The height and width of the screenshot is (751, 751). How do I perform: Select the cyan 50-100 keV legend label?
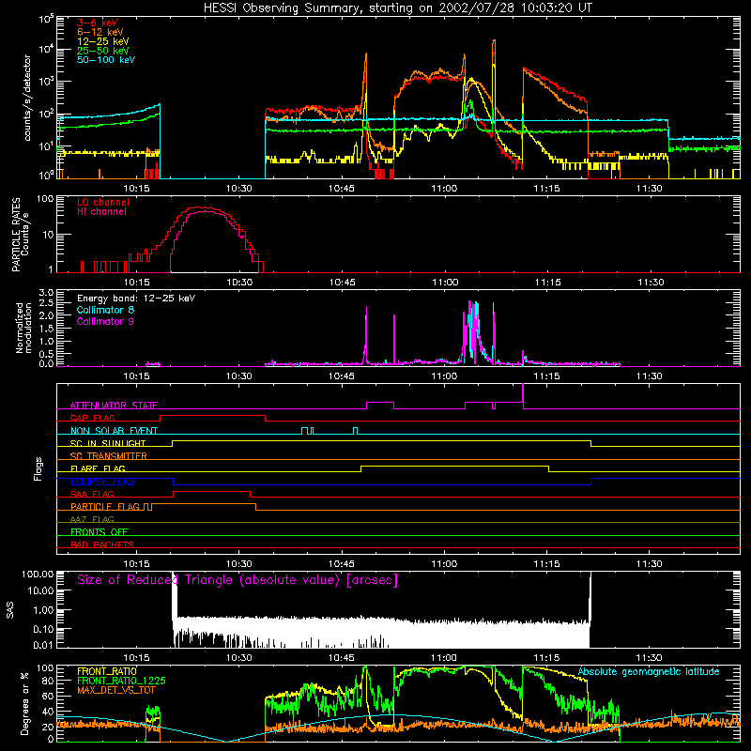point(106,60)
